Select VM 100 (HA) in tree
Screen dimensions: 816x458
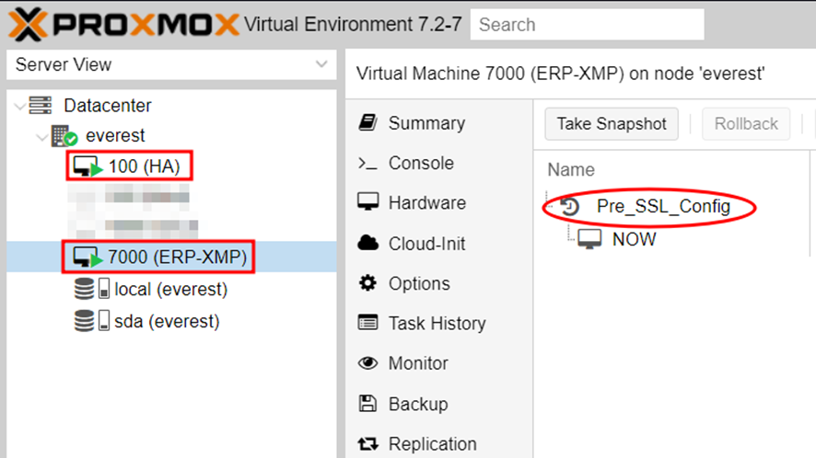tap(145, 166)
